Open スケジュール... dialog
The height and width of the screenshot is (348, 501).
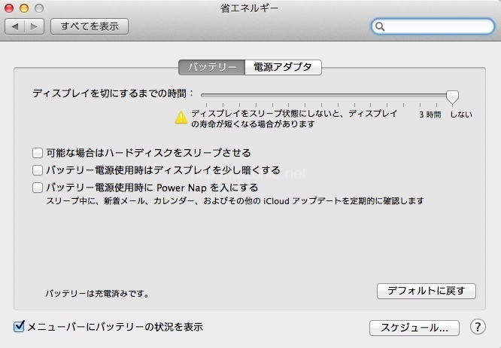(x=414, y=328)
